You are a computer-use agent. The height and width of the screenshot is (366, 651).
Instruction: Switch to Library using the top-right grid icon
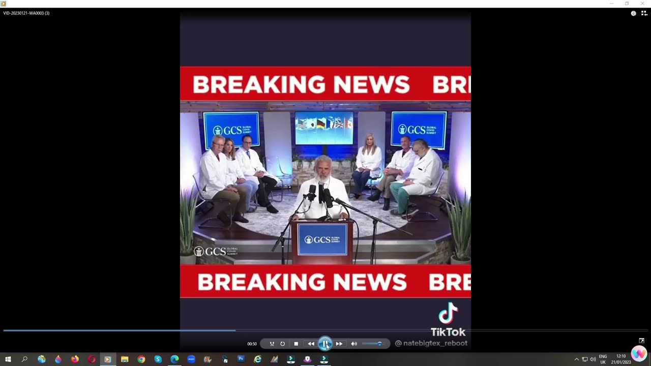644,13
